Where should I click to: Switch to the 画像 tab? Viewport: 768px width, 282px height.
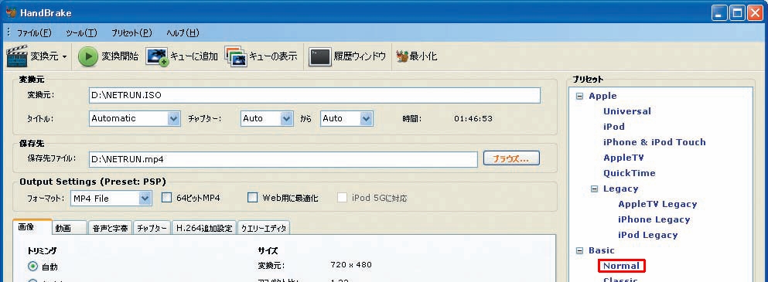(32, 227)
